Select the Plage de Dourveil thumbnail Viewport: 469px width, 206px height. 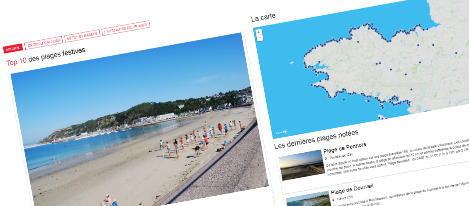tap(308, 199)
